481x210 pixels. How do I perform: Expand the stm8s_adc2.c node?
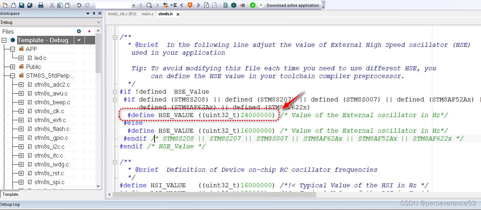[x=21, y=85]
